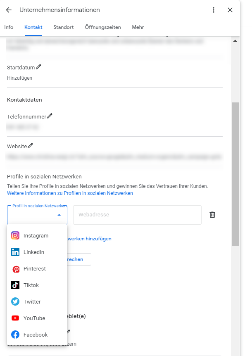Open the three-dot more options menu
The width and height of the screenshot is (252, 356).
tap(214, 10)
